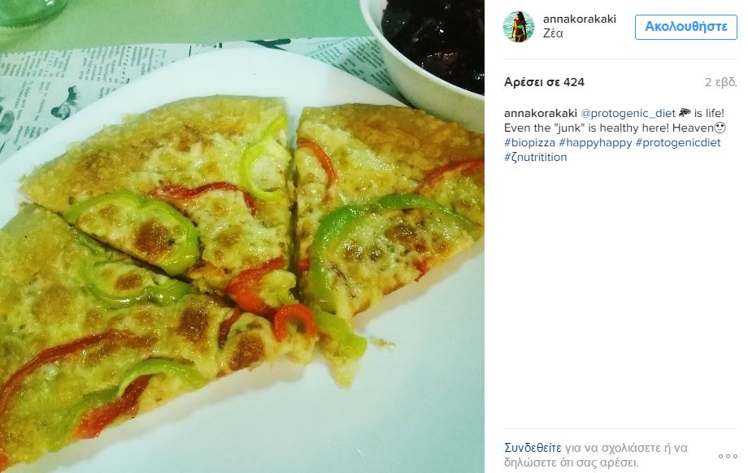Viewport: 748px width, 473px height.
Task: Click the annakorakaki profile avatar
Action: pos(519,27)
